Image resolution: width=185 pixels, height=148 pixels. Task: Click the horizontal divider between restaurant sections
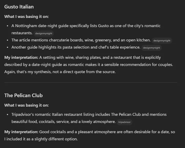point(91,82)
